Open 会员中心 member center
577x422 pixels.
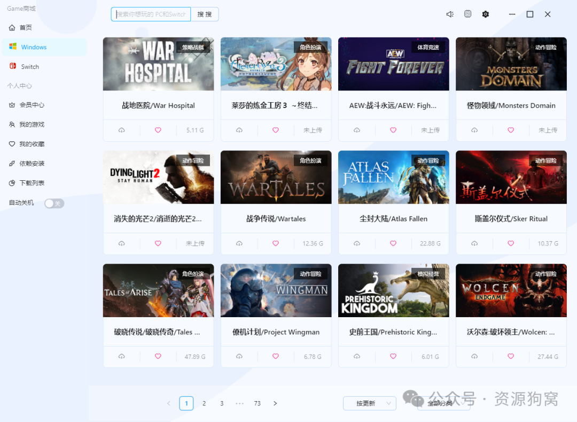click(x=44, y=105)
